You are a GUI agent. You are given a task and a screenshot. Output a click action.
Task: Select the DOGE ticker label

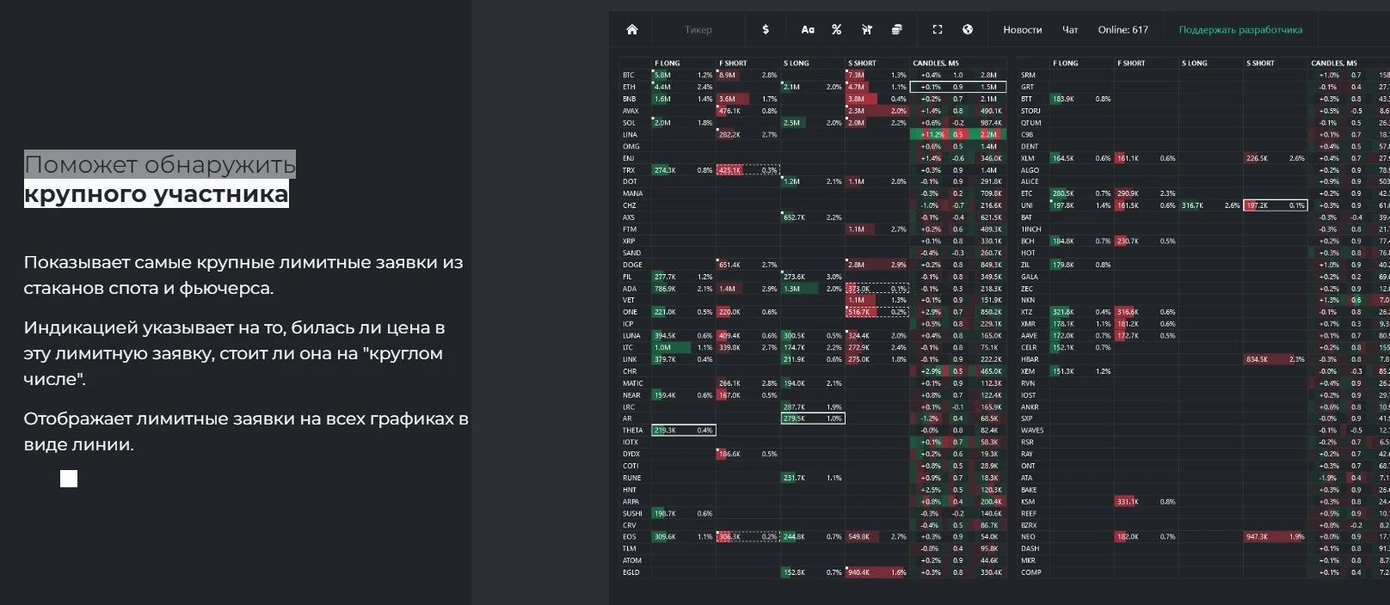point(632,265)
